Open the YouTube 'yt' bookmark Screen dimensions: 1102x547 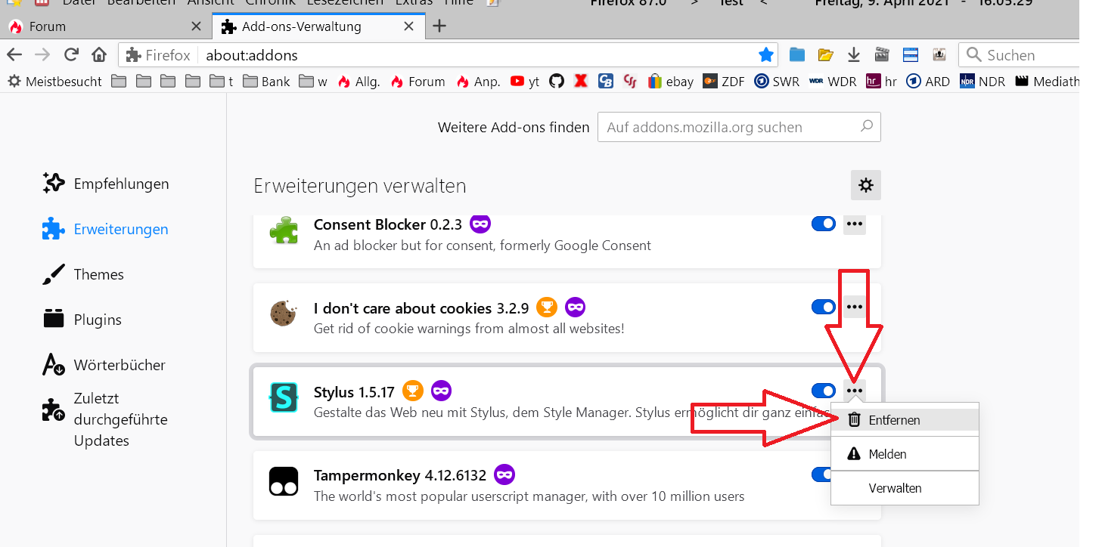pos(525,81)
